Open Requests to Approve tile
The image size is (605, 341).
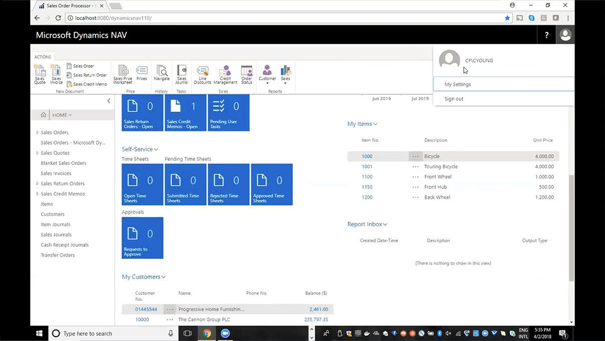[x=142, y=238]
